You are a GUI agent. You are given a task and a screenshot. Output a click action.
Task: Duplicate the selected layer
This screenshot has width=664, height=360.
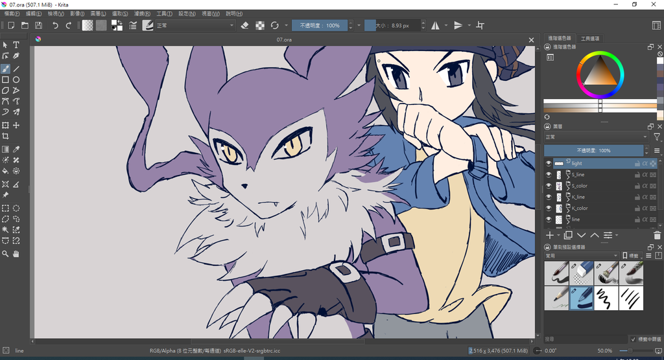[568, 235]
